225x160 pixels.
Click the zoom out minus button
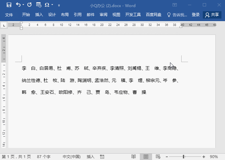pos(166,157)
